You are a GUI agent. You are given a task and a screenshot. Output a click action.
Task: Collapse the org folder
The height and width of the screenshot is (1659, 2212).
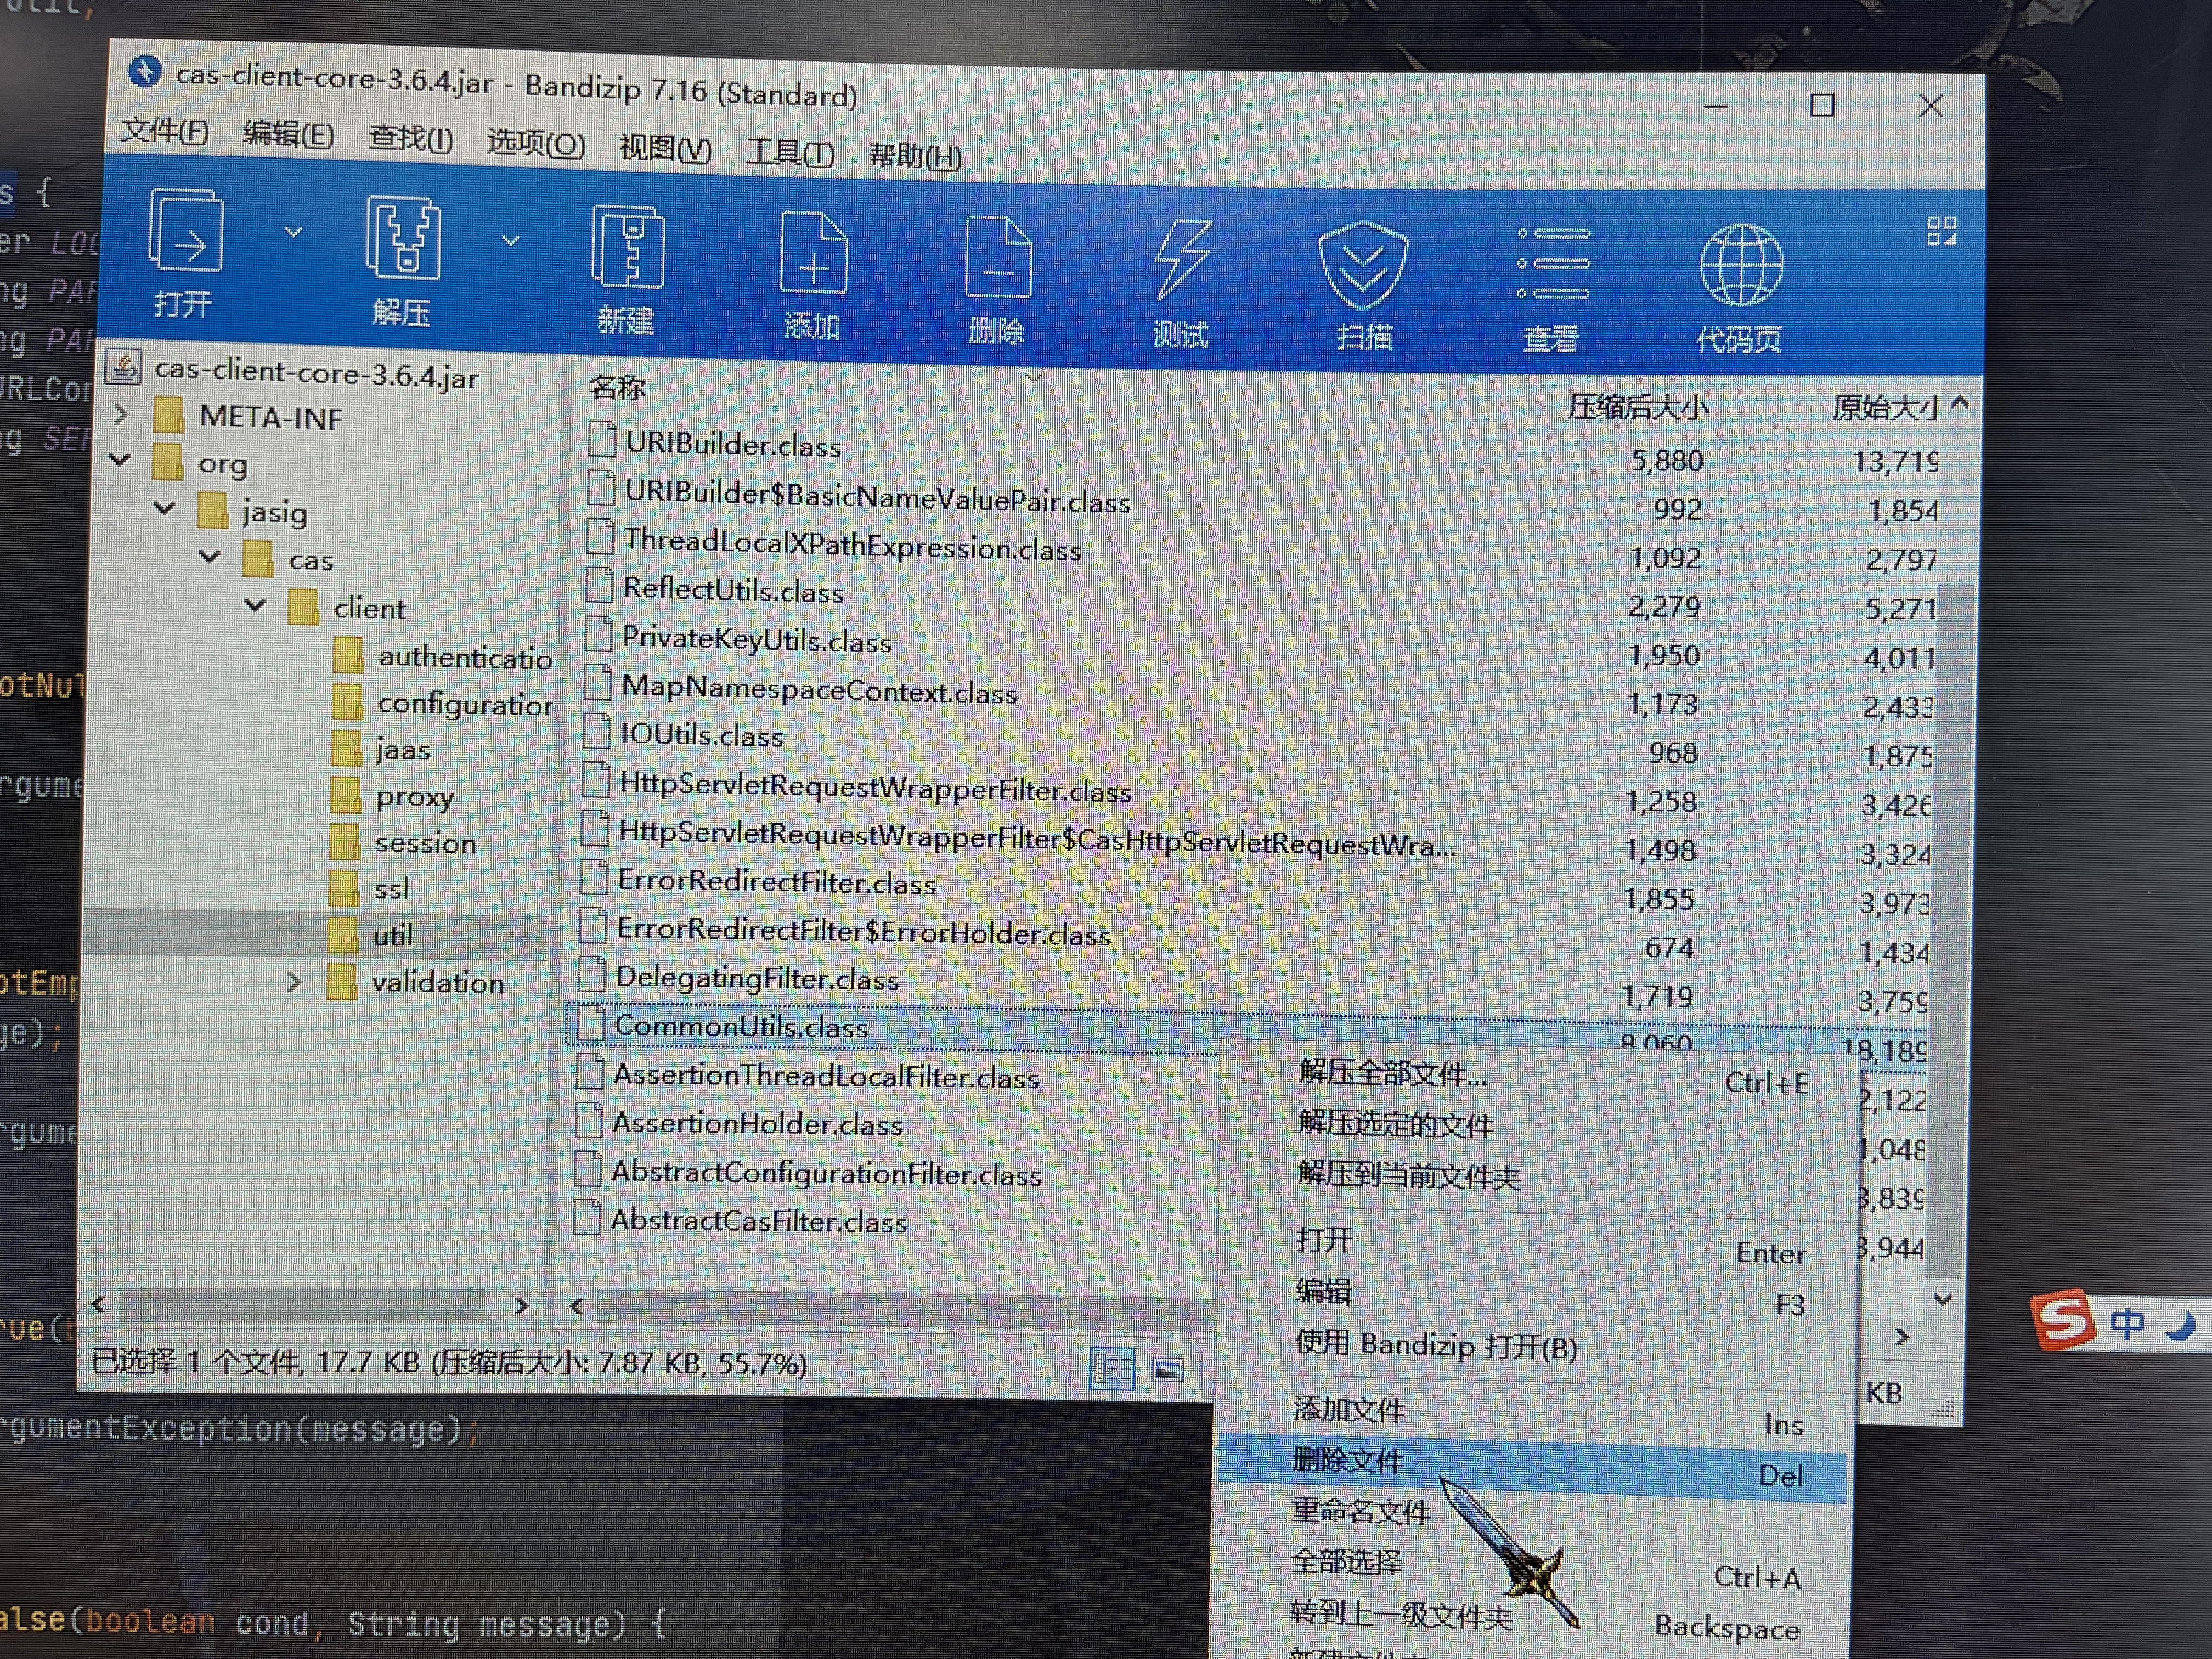120,460
